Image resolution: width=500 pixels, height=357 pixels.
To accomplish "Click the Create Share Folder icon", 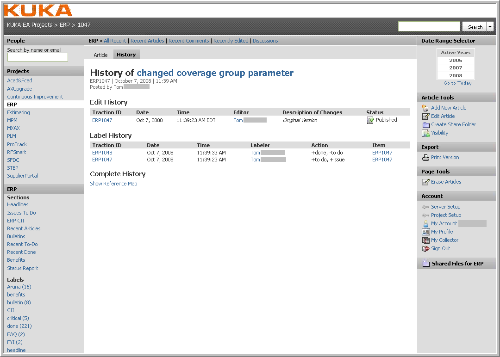I will (425, 124).
